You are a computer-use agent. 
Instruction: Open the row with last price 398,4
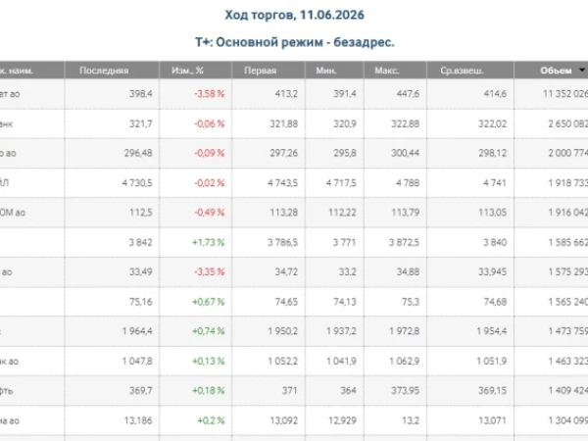click(x=294, y=94)
